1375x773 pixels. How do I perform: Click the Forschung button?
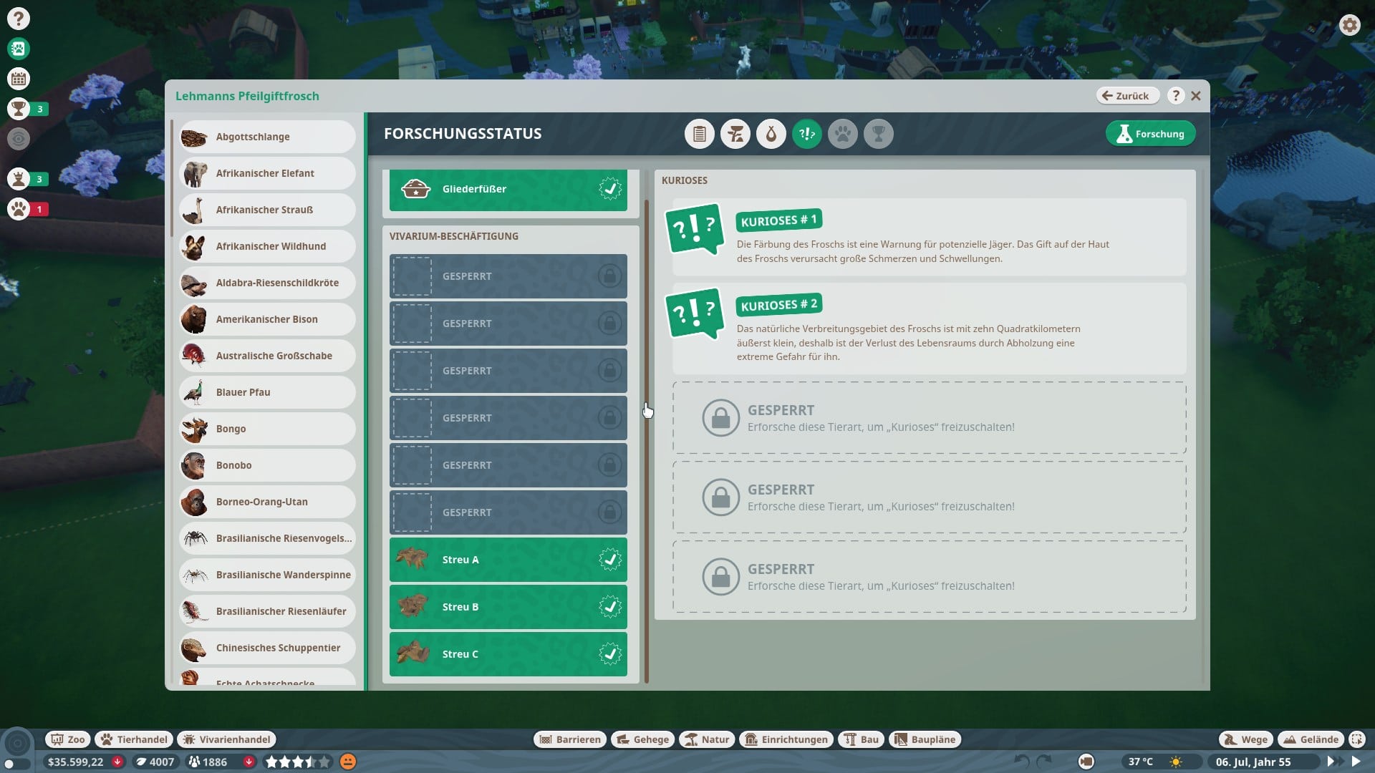point(1150,134)
